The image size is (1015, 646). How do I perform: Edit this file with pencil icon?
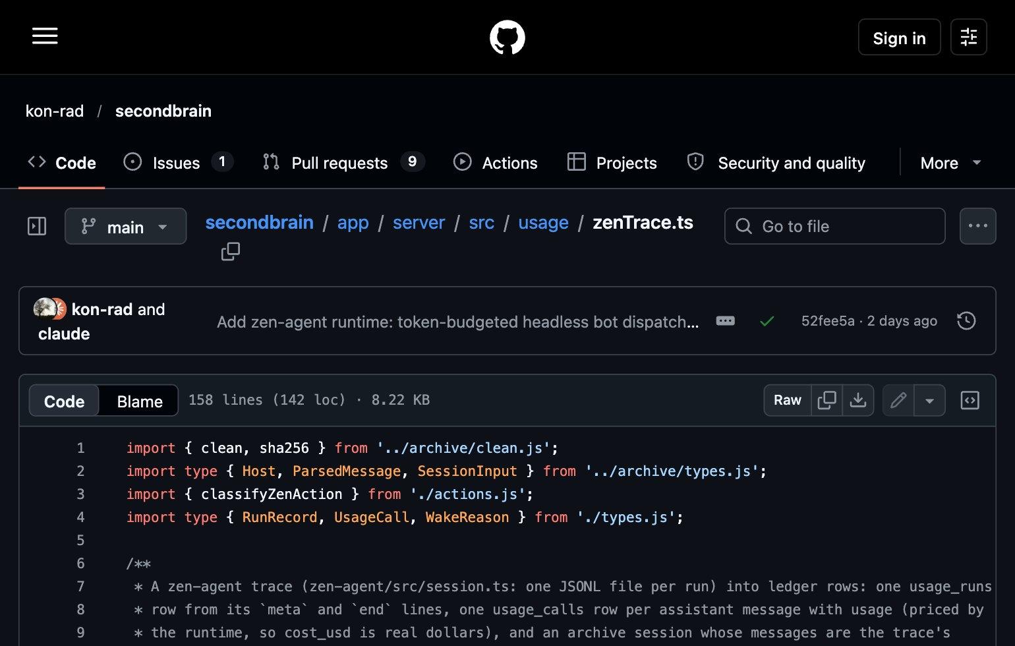[x=898, y=400]
